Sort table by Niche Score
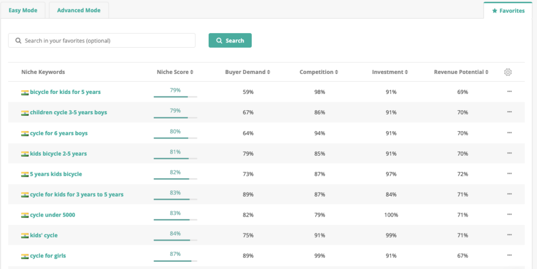Viewport: 537px width, 269px height. tap(175, 72)
